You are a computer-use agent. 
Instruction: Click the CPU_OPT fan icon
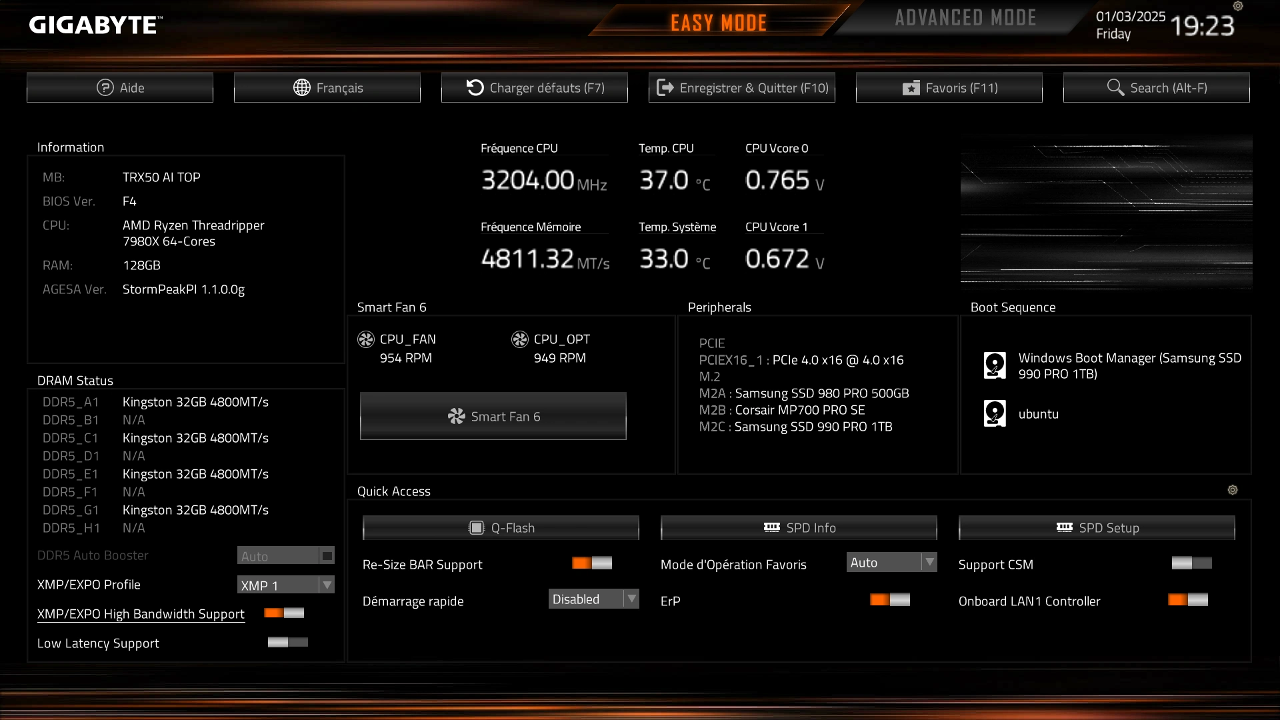pyautogui.click(x=520, y=339)
